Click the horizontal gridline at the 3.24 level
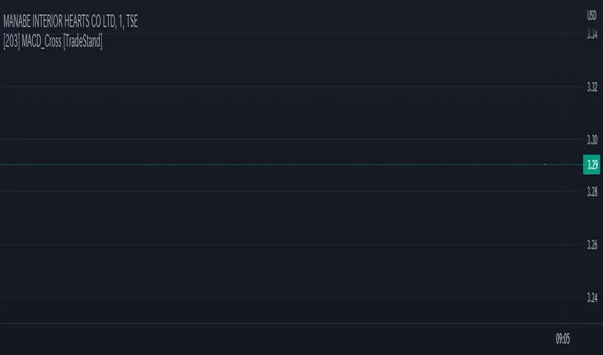Screen dimensions: 603x355 coord(259,298)
